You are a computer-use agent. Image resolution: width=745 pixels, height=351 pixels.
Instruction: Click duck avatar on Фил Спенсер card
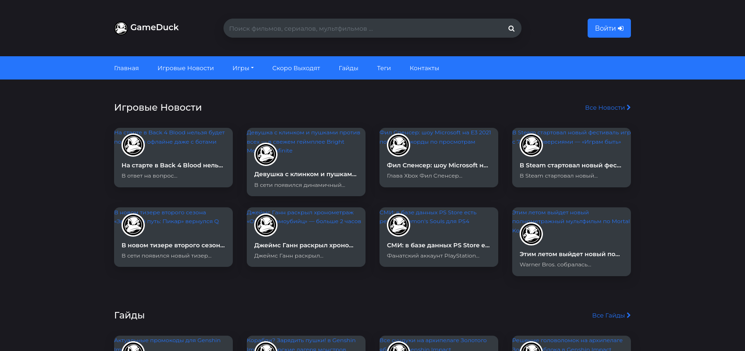click(x=399, y=146)
